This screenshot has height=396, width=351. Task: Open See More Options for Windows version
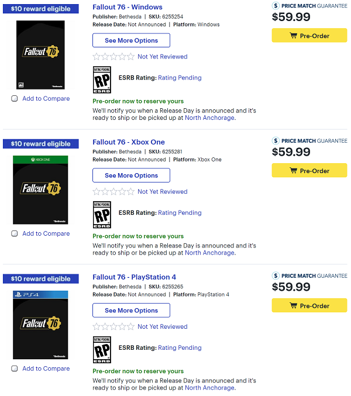point(131,40)
